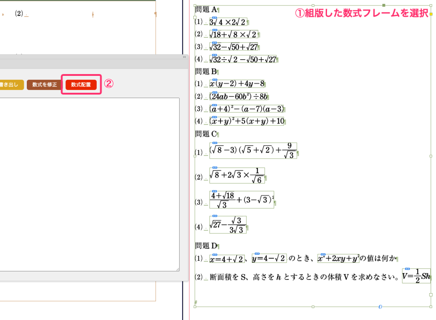Screen dimensions: 436x320
Task: Select the √18+√8×√2 formula frame
Action: click(x=233, y=35)
